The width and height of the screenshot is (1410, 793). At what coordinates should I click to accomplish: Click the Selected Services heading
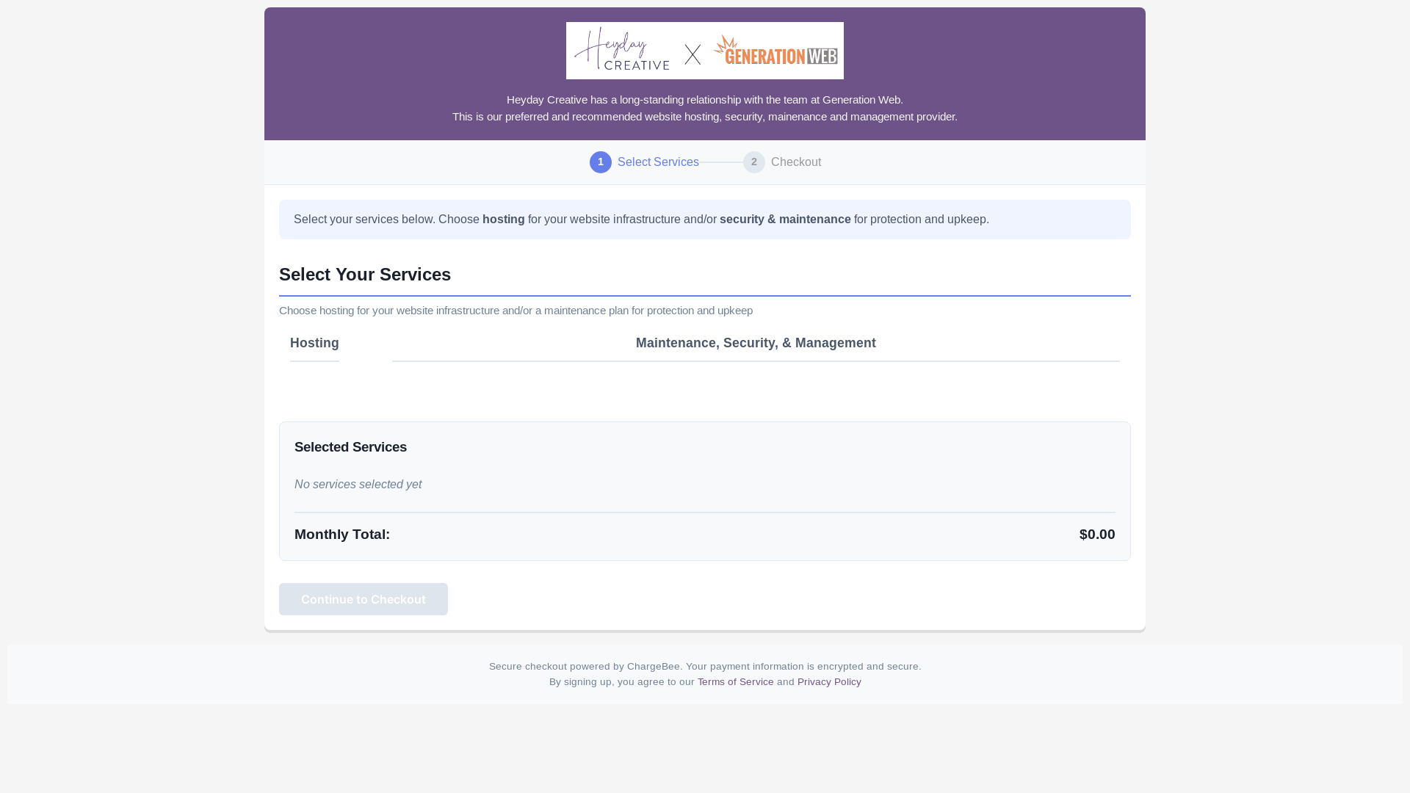350,447
